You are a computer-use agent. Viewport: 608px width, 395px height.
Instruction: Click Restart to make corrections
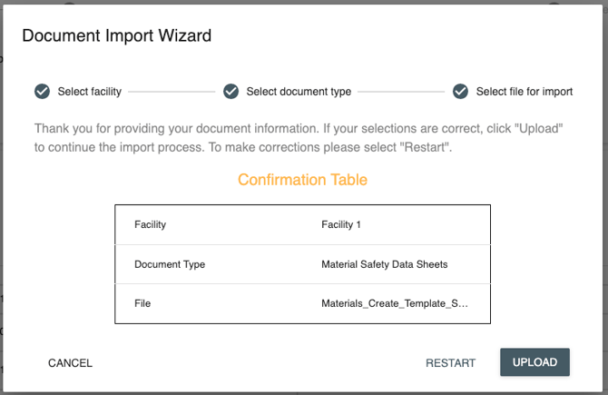(x=450, y=363)
